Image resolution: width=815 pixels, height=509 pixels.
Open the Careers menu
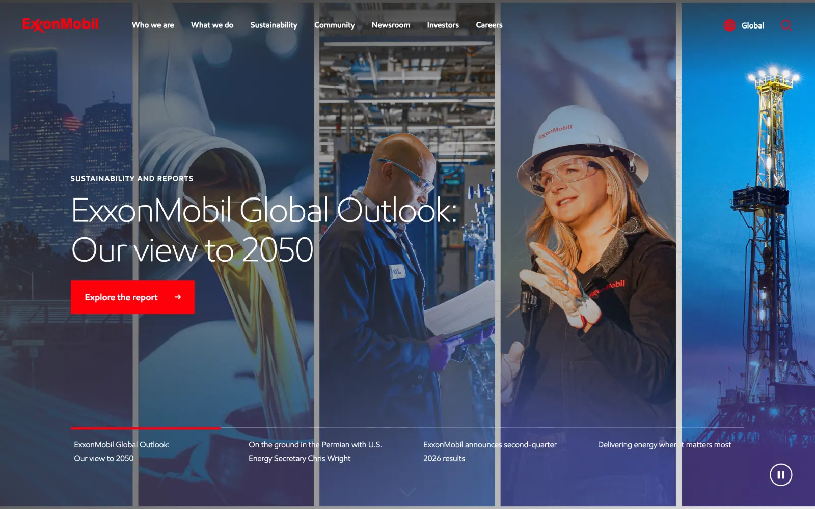[x=489, y=25]
